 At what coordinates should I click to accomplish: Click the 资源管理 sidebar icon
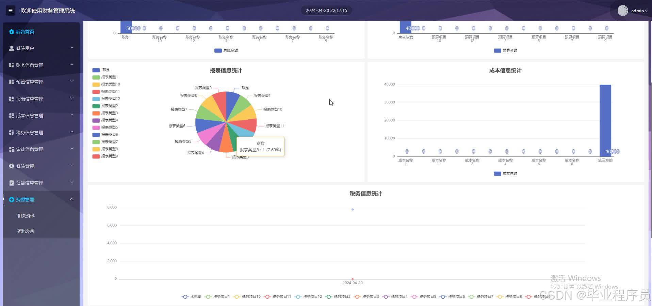[x=11, y=199]
